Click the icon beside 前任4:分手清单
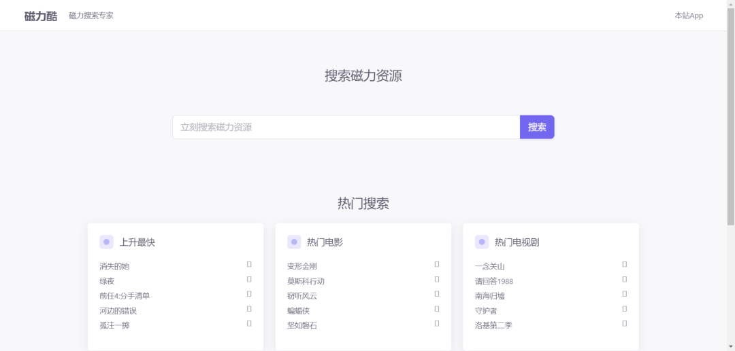Viewport: 735px width, 351px height. pos(249,293)
